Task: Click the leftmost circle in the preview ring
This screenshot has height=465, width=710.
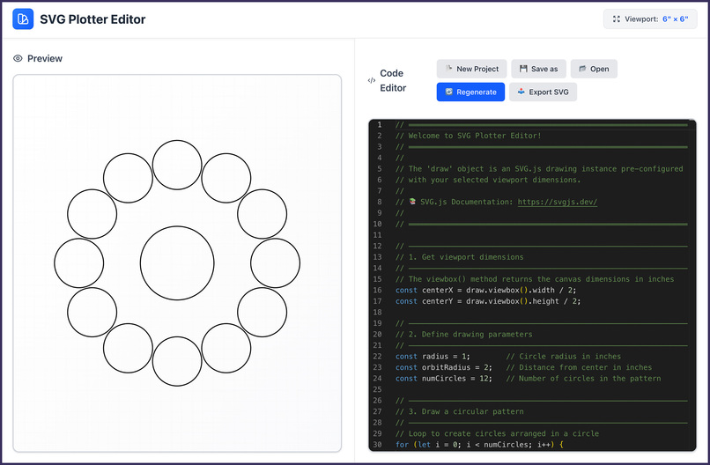Action: (x=78, y=263)
